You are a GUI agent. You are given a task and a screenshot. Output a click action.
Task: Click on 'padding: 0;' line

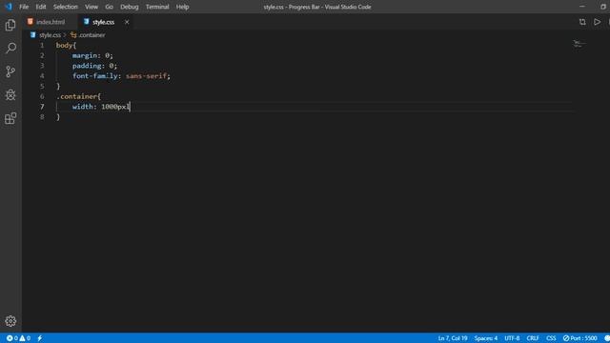click(x=94, y=66)
